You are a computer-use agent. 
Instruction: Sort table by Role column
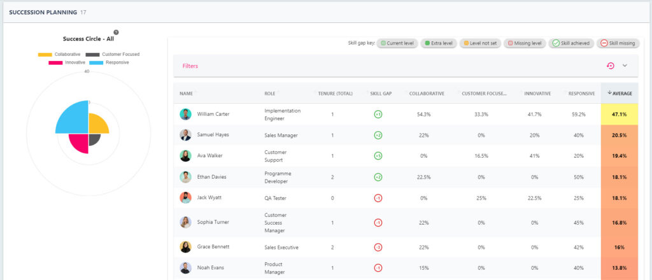point(270,94)
